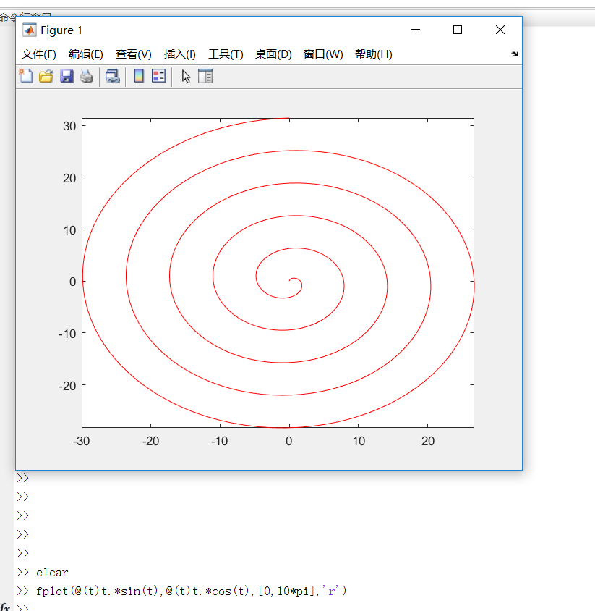Print the spiral figure
This screenshot has height=611, width=595.
point(87,76)
